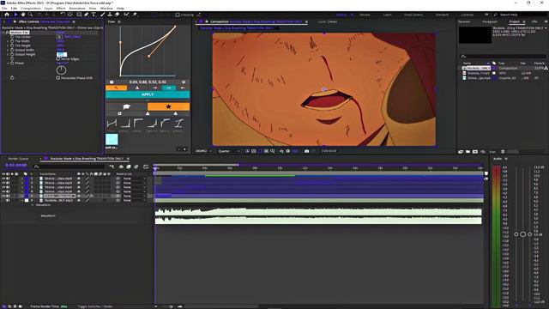549x309 pixels.
Task: Open the File menu
Action: (x=4, y=8)
